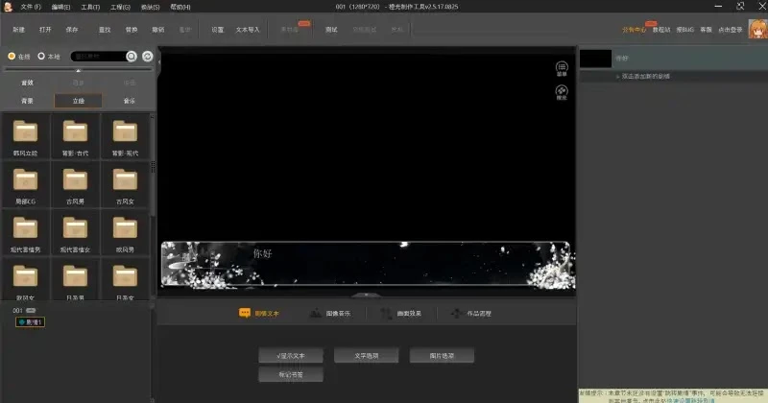Switch to the 音乐 tab
Viewport: 768px width, 403px height.
click(x=130, y=101)
